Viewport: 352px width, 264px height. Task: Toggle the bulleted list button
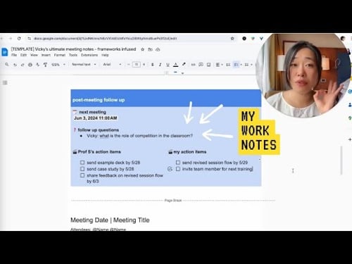(x=246, y=65)
